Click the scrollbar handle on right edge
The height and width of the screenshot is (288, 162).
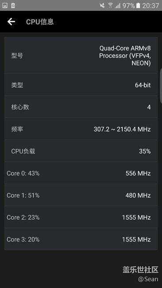(x=161, y=86)
